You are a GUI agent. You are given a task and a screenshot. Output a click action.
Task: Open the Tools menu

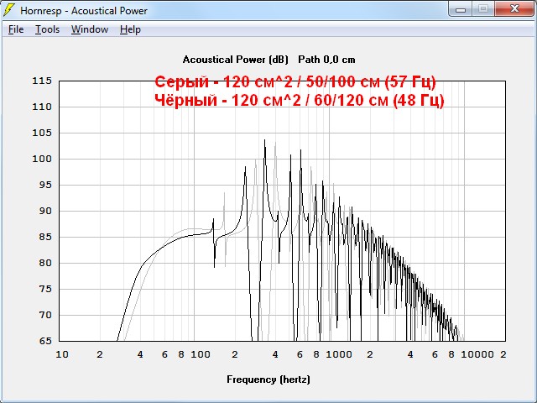tap(47, 29)
